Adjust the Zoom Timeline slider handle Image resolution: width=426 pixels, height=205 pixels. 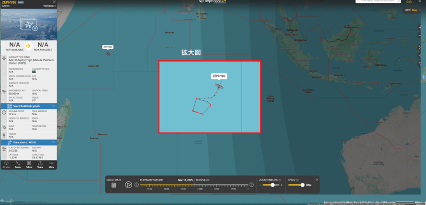click(272, 185)
